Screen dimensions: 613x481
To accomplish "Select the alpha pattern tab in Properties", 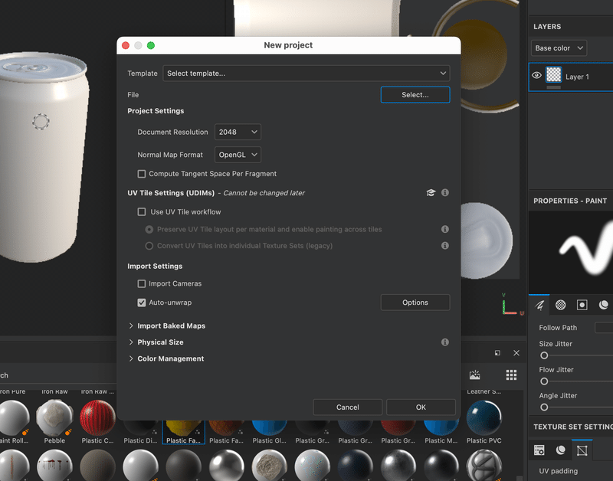I will tap(561, 305).
